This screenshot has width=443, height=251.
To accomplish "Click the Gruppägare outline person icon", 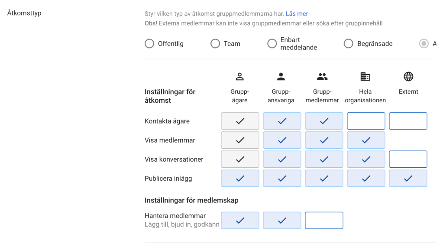I will [239, 77].
